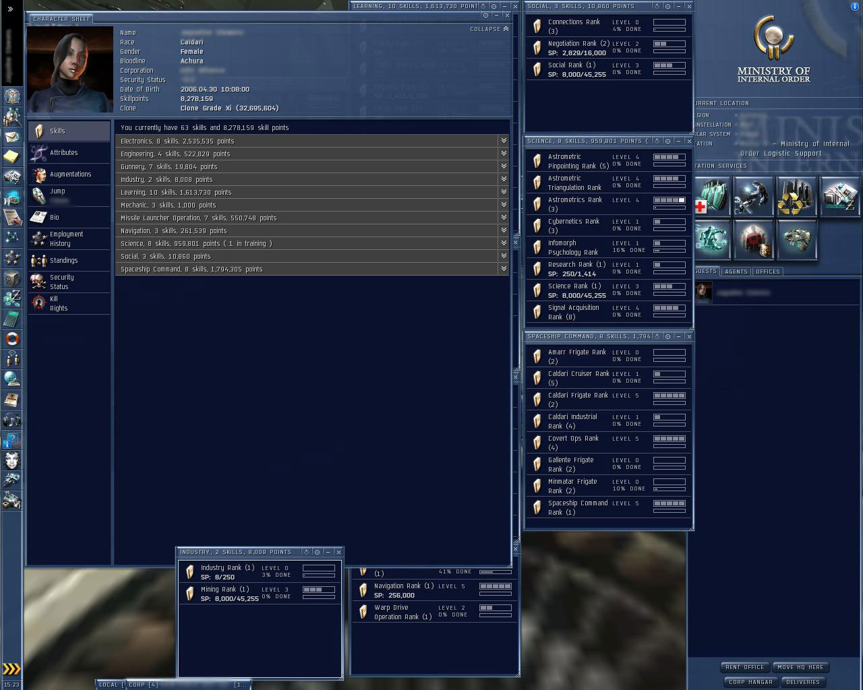Open the Attributes tab

coord(69,152)
